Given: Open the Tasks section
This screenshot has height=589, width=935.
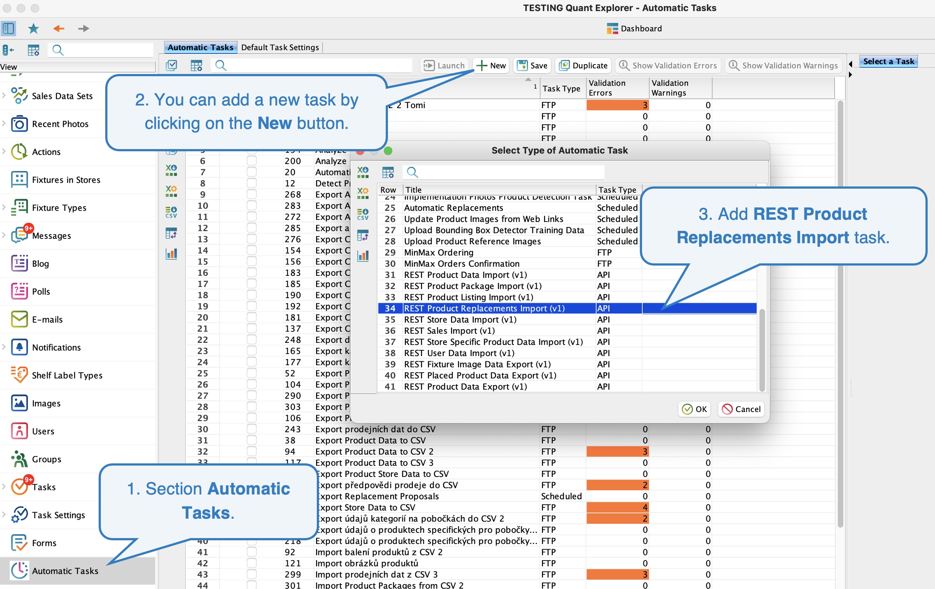Looking at the screenshot, I should click(x=44, y=487).
